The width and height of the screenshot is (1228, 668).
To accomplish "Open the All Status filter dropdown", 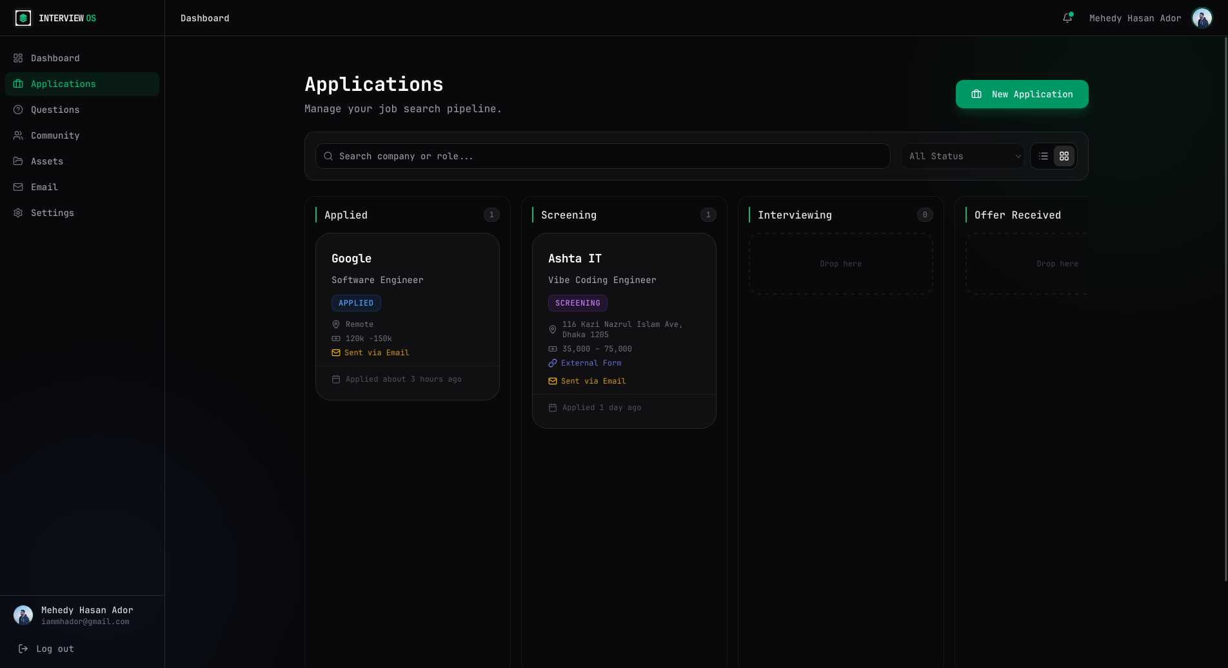I will [x=962, y=156].
